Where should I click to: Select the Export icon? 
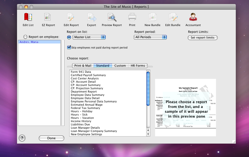tap(92, 17)
